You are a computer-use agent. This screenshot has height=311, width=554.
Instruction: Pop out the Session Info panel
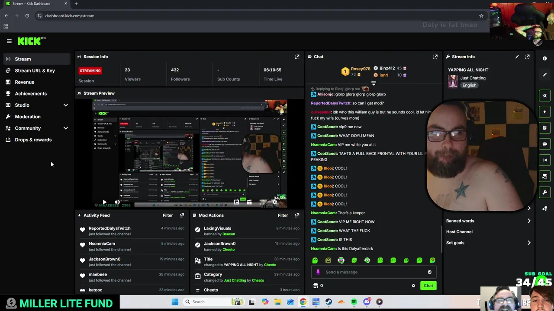coord(297,57)
